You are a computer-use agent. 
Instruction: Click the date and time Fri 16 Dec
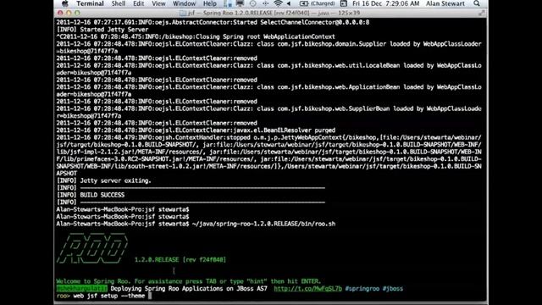pos(386,3)
